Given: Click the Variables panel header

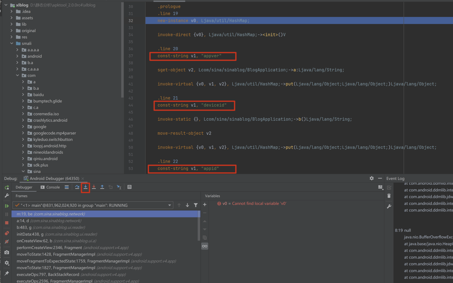Looking at the screenshot, I should pyautogui.click(x=212, y=196).
